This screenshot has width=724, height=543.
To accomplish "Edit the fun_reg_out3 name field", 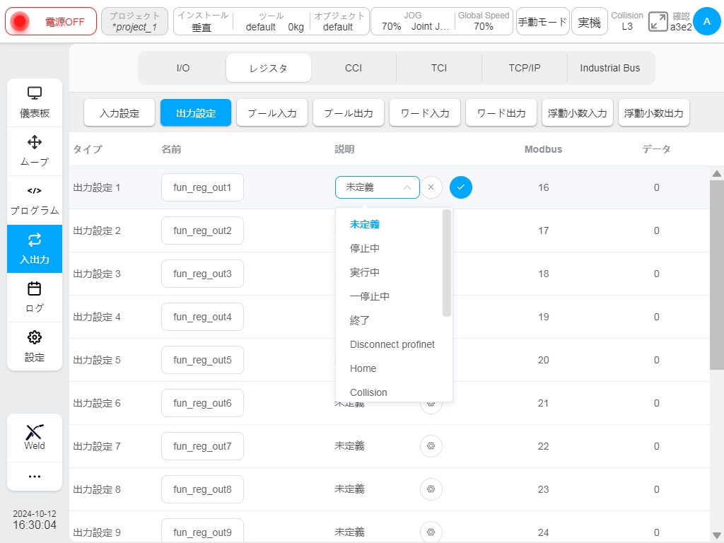I will 202,274.
